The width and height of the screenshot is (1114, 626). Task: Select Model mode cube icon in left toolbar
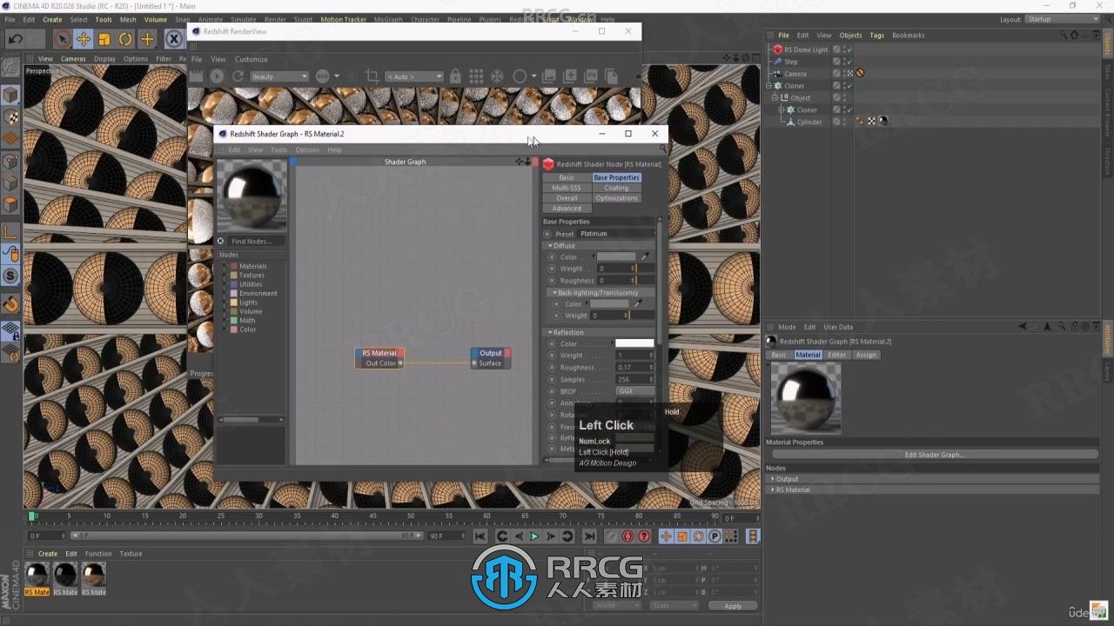point(11,95)
